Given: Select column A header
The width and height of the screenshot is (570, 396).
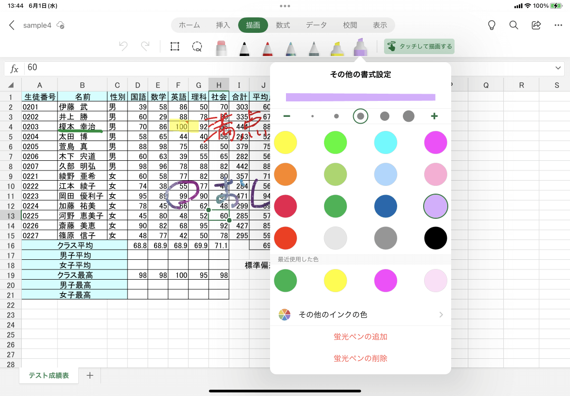Looking at the screenshot, I should tap(40, 85).
